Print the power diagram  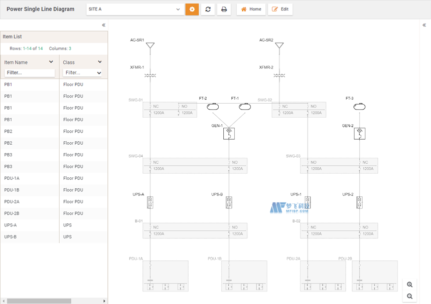[x=224, y=9]
